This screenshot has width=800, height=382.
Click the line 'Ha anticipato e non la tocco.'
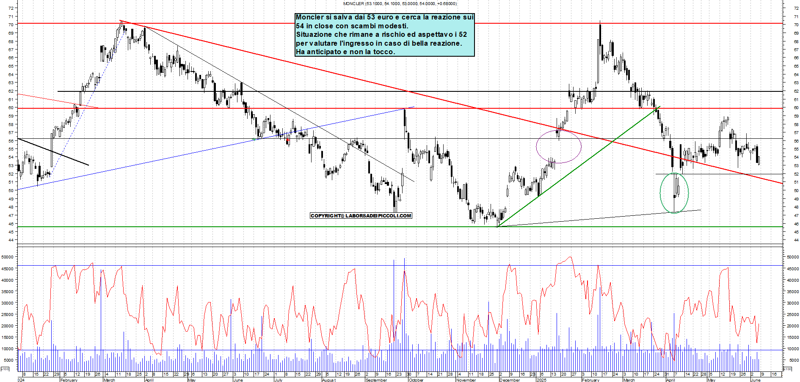coord(345,52)
